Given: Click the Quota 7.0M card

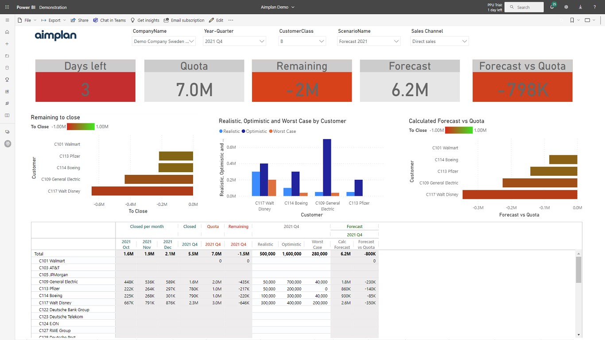Looking at the screenshot, I should click(194, 81).
